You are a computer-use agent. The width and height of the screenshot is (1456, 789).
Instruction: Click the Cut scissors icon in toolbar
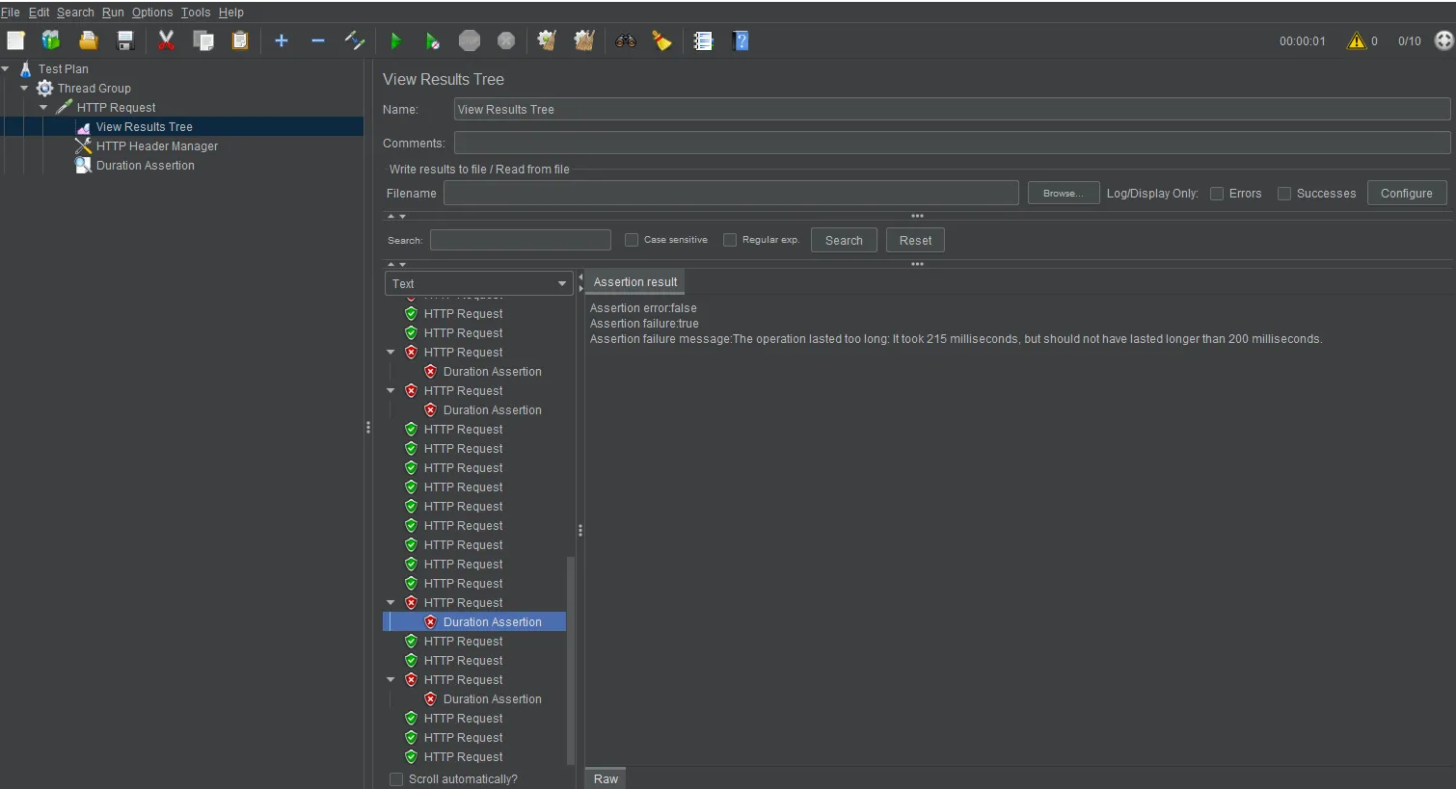pyautogui.click(x=166, y=40)
